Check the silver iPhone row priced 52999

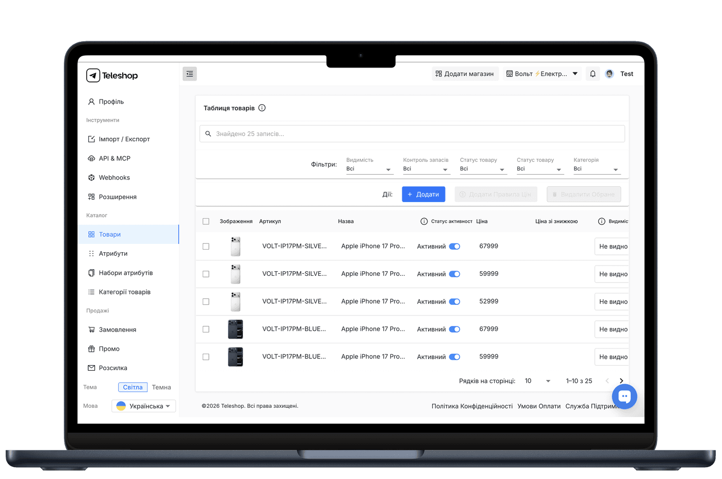206,302
